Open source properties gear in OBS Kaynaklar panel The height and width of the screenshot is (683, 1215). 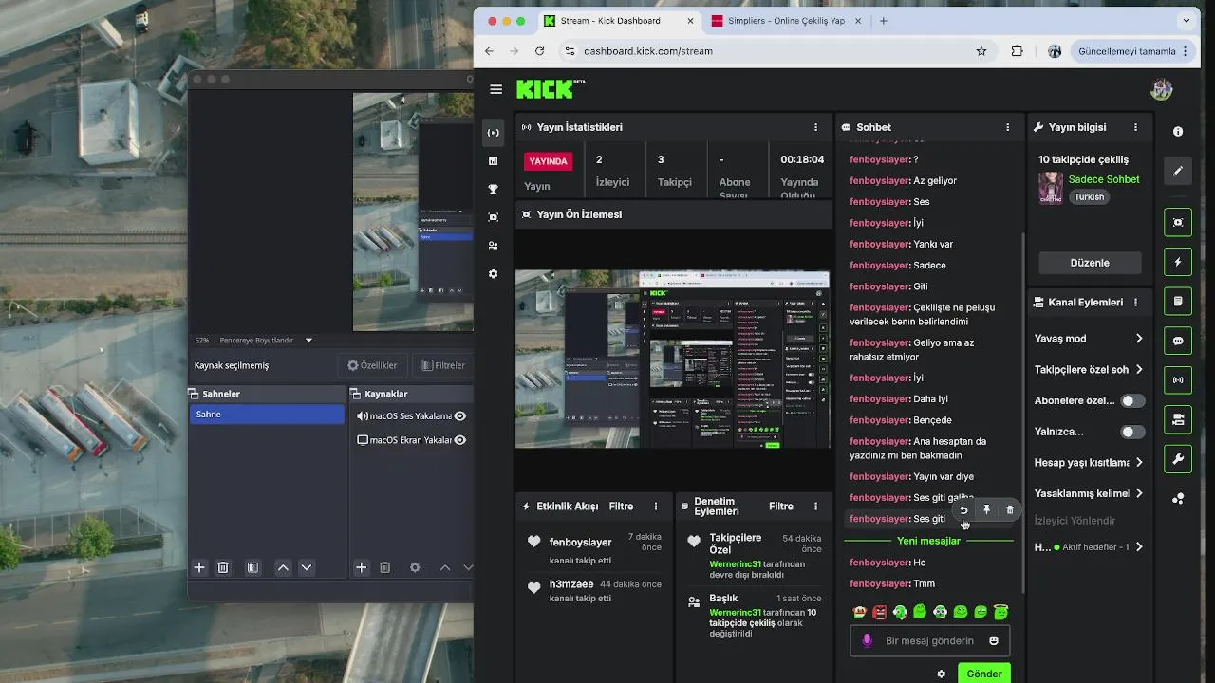(415, 567)
